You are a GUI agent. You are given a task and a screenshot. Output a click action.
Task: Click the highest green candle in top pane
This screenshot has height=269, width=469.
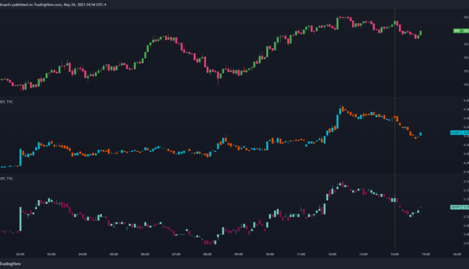338,23
